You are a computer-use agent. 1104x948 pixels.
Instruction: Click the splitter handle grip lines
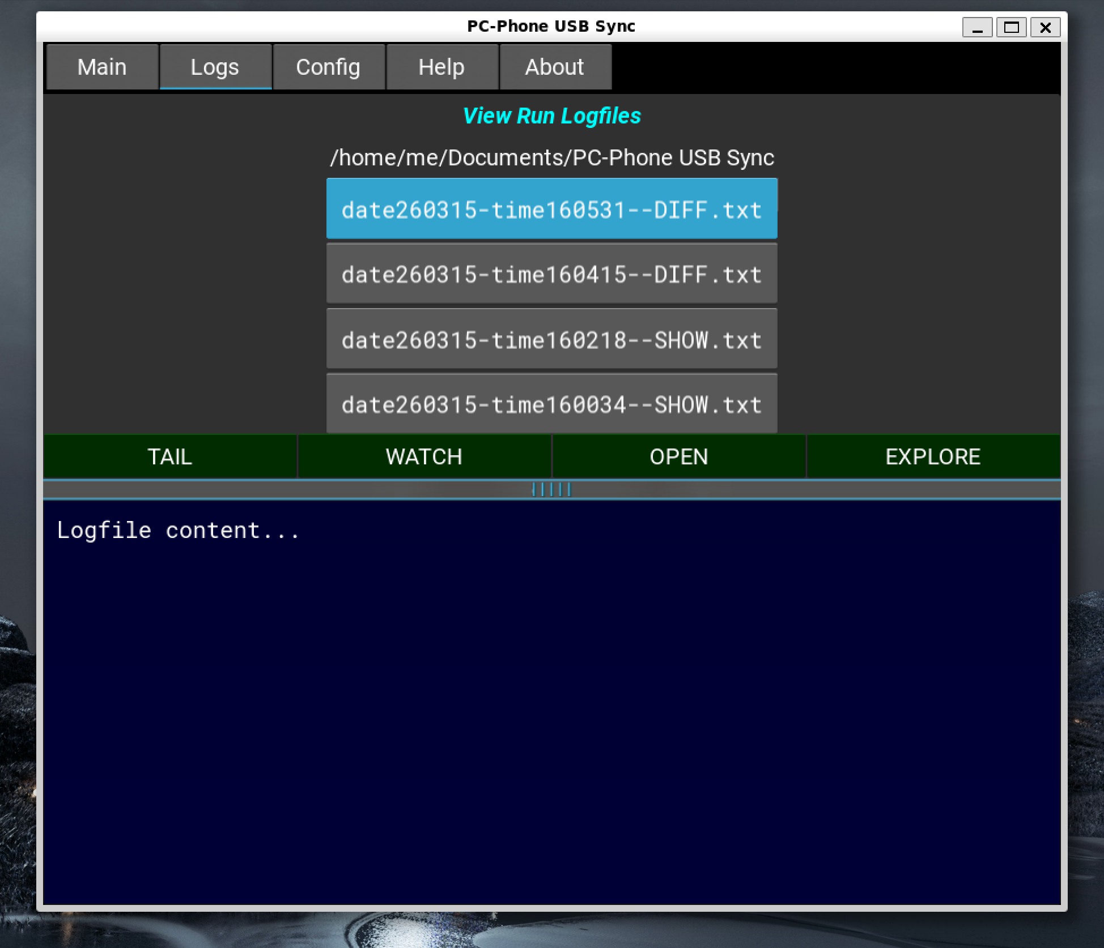point(551,489)
